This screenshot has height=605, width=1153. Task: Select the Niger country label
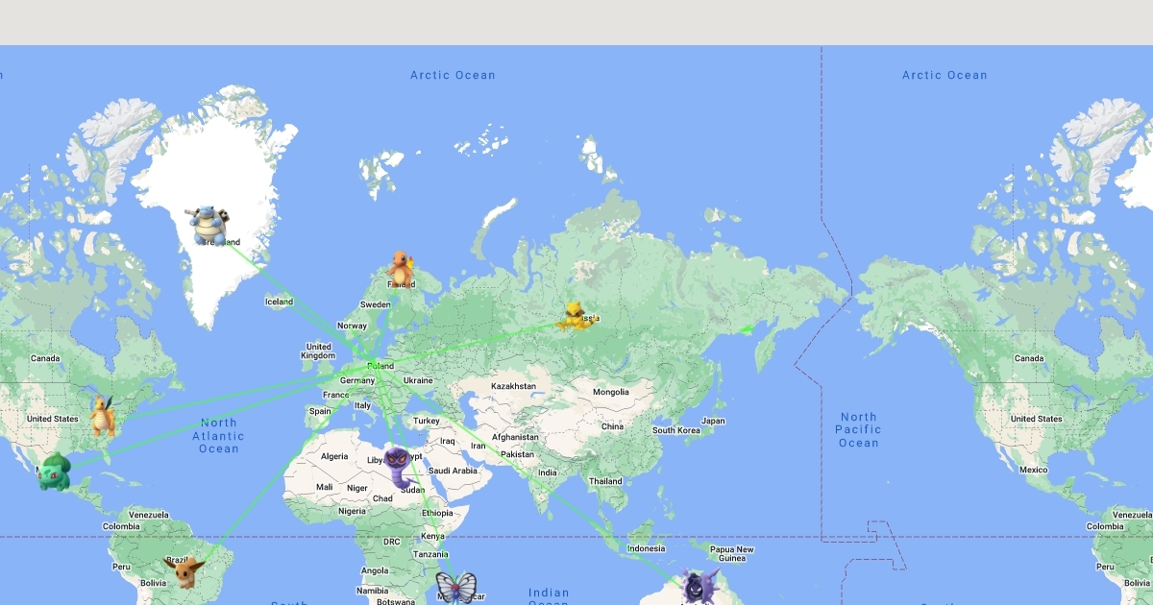[357, 488]
